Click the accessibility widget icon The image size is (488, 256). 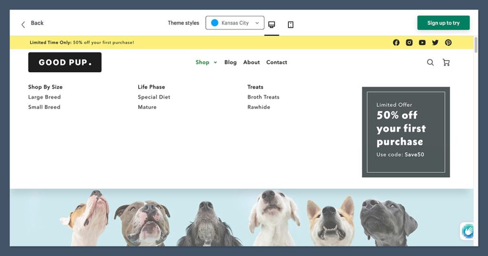[x=468, y=231]
